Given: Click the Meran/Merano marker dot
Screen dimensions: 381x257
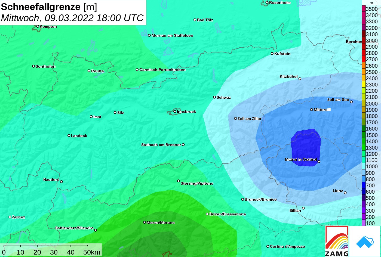Looking at the screenshot, I should [x=145, y=222].
